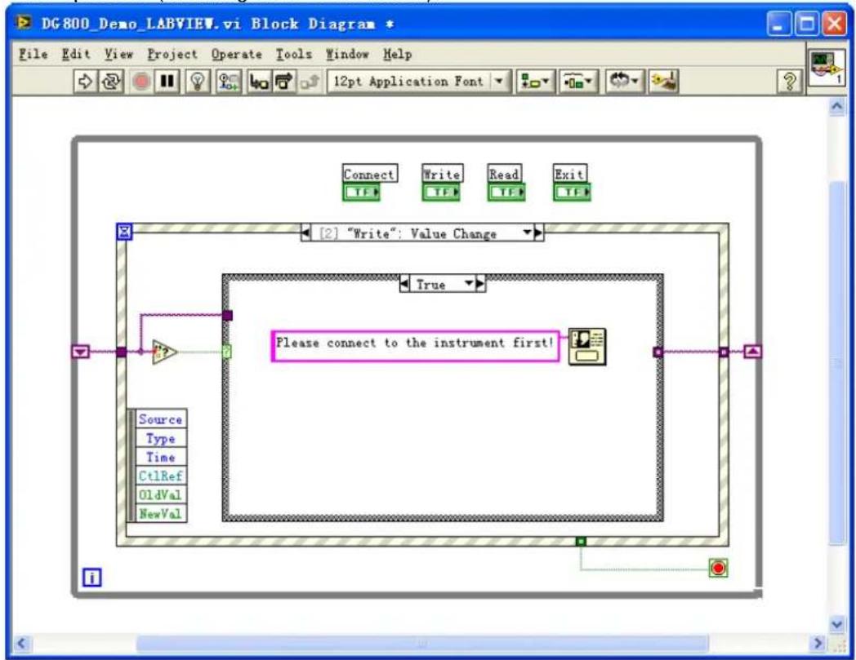The height and width of the screenshot is (660, 856).
Task: Select the Exit boolean terminal
Action: pos(572,192)
